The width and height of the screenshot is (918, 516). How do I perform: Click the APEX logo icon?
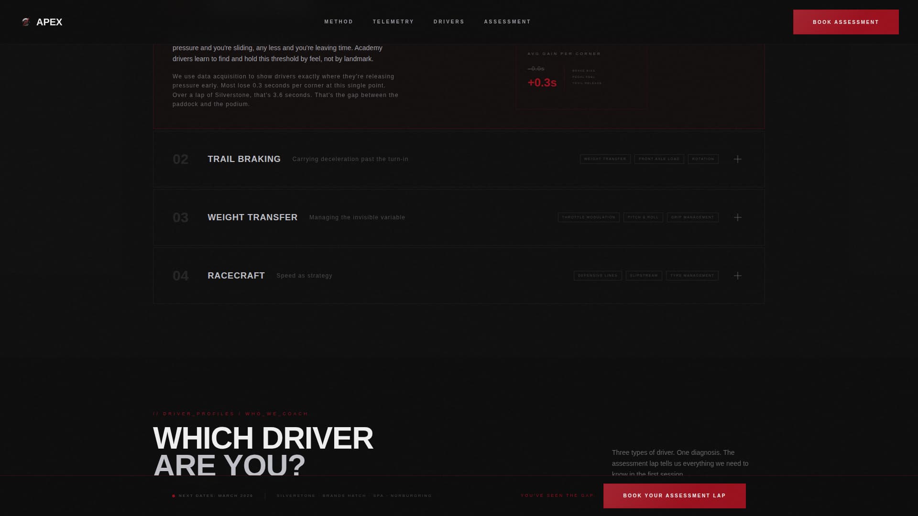pos(26,21)
